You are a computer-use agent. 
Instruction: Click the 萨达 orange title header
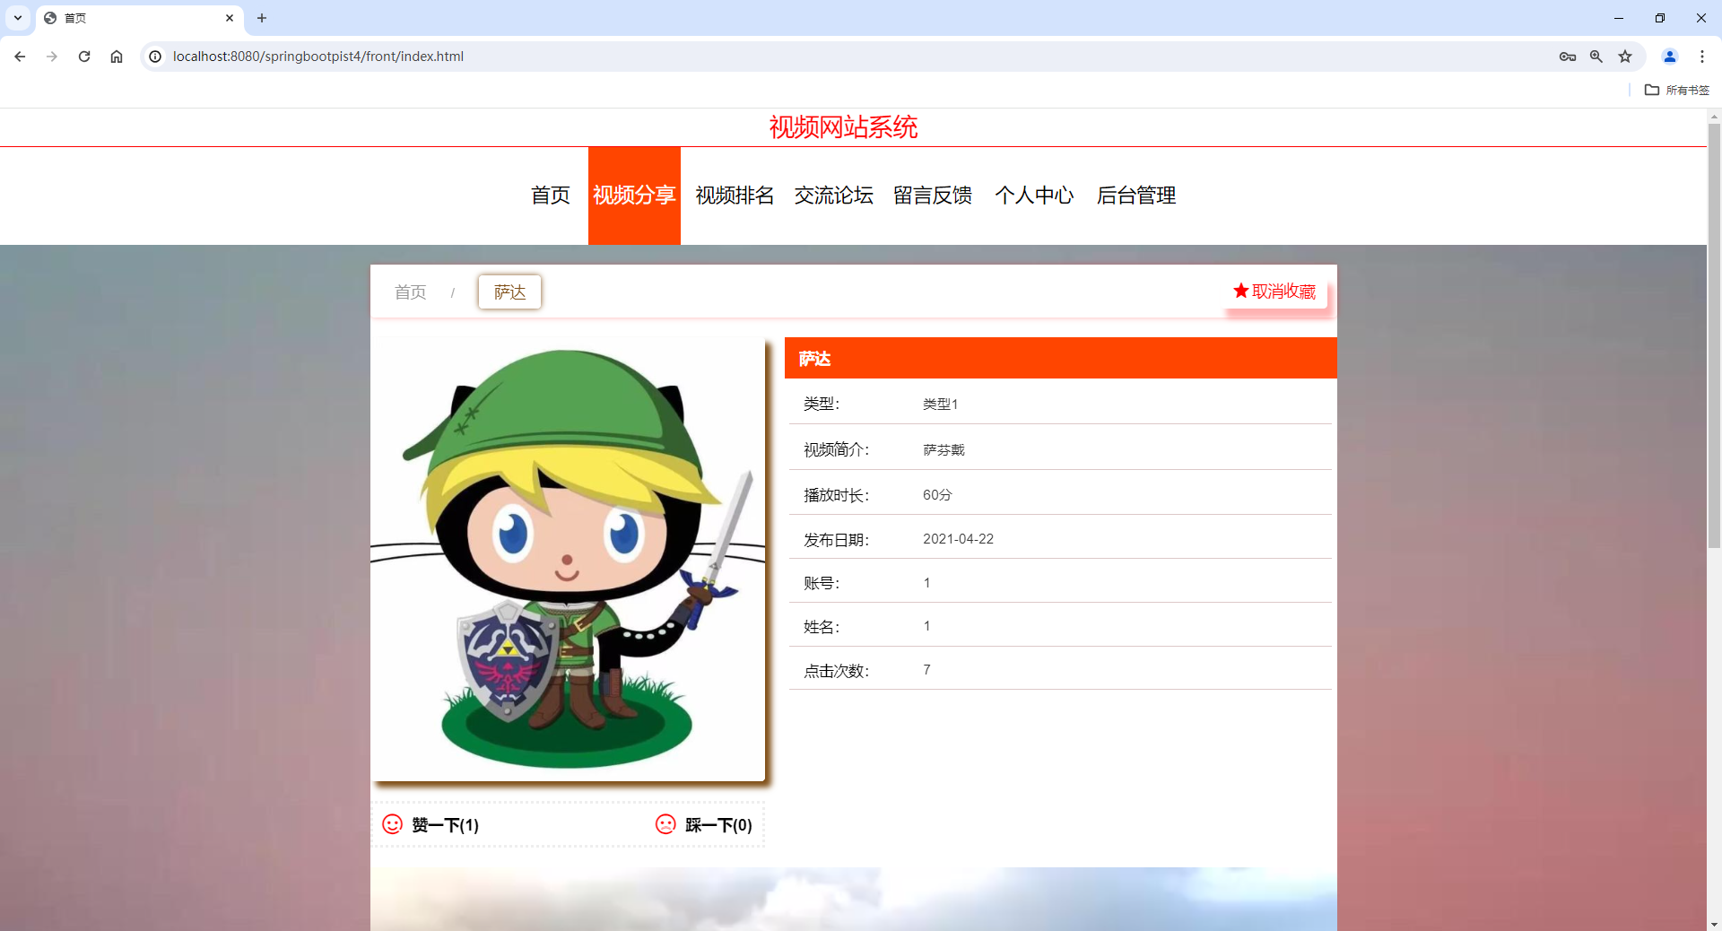click(x=1060, y=358)
